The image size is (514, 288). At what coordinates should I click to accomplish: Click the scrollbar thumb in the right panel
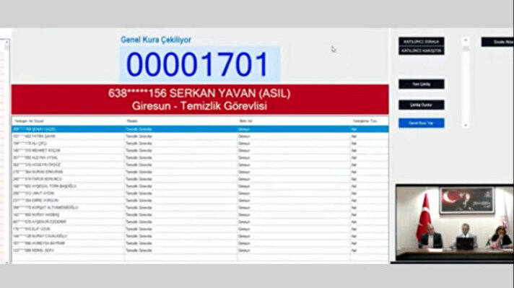[x=466, y=49]
